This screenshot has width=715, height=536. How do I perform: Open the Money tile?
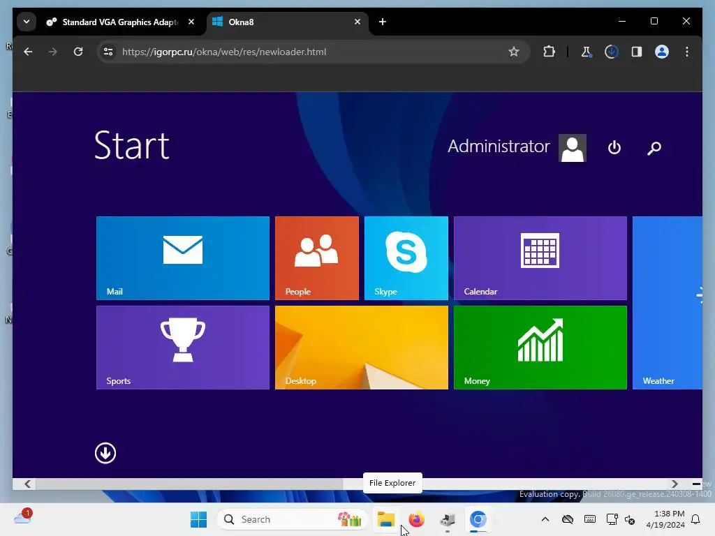tap(540, 348)
